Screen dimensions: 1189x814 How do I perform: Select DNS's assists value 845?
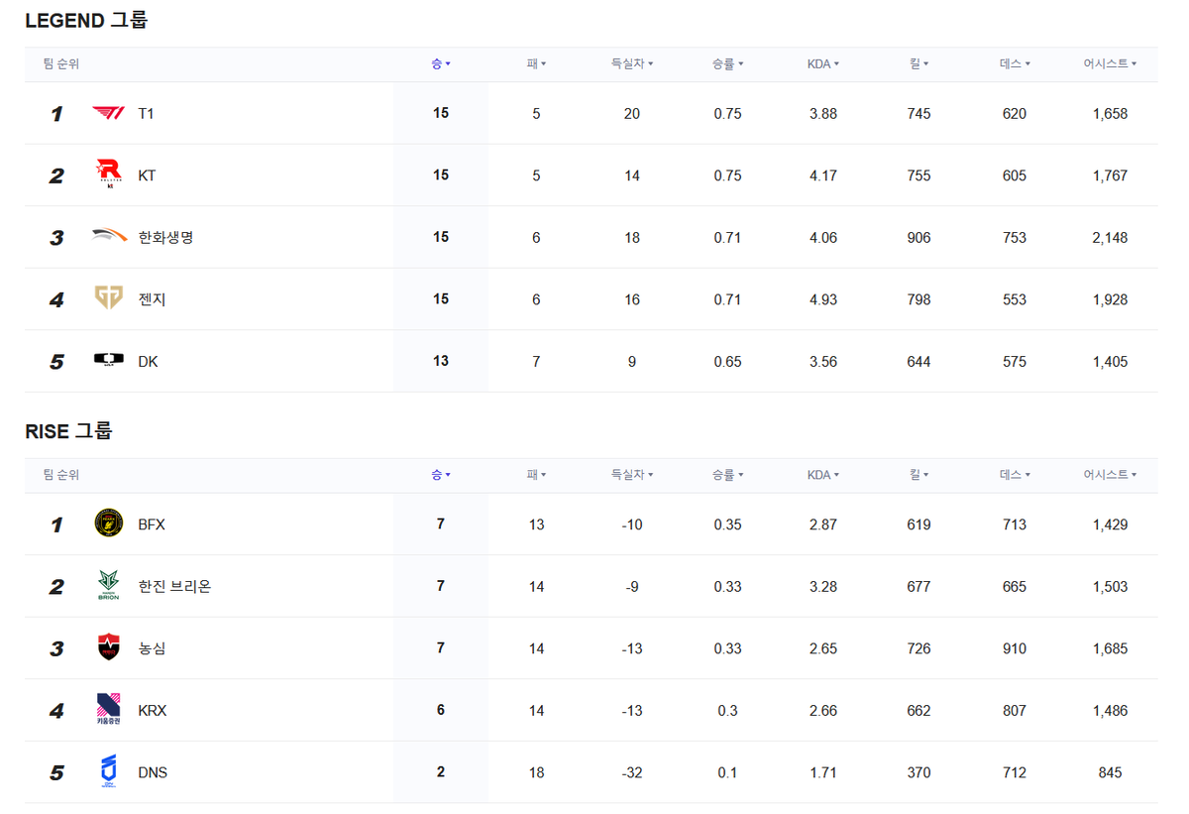[x=1110, y=772]
